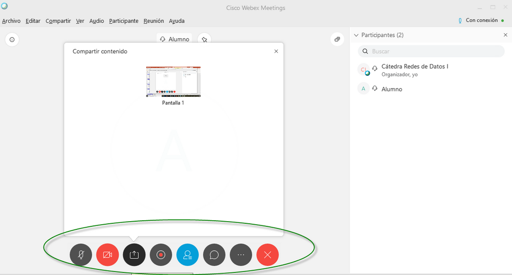Unmute the microphone button
The image size is (512, 275).
pos(81,255)
